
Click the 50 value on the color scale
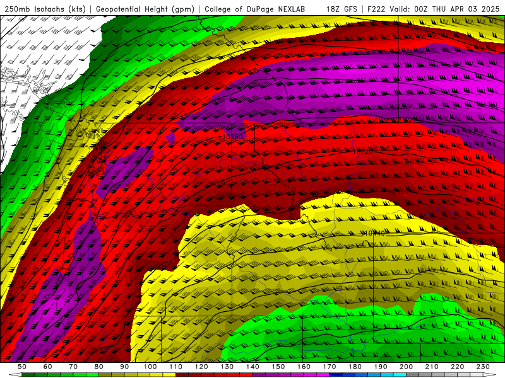(x=22, y=367)
